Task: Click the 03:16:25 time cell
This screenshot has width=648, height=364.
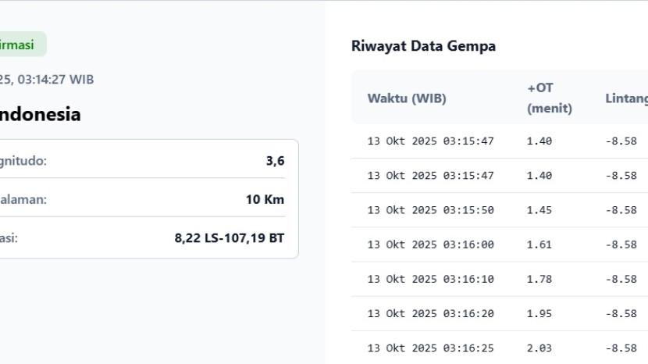Action: click(x=430, y=348)
